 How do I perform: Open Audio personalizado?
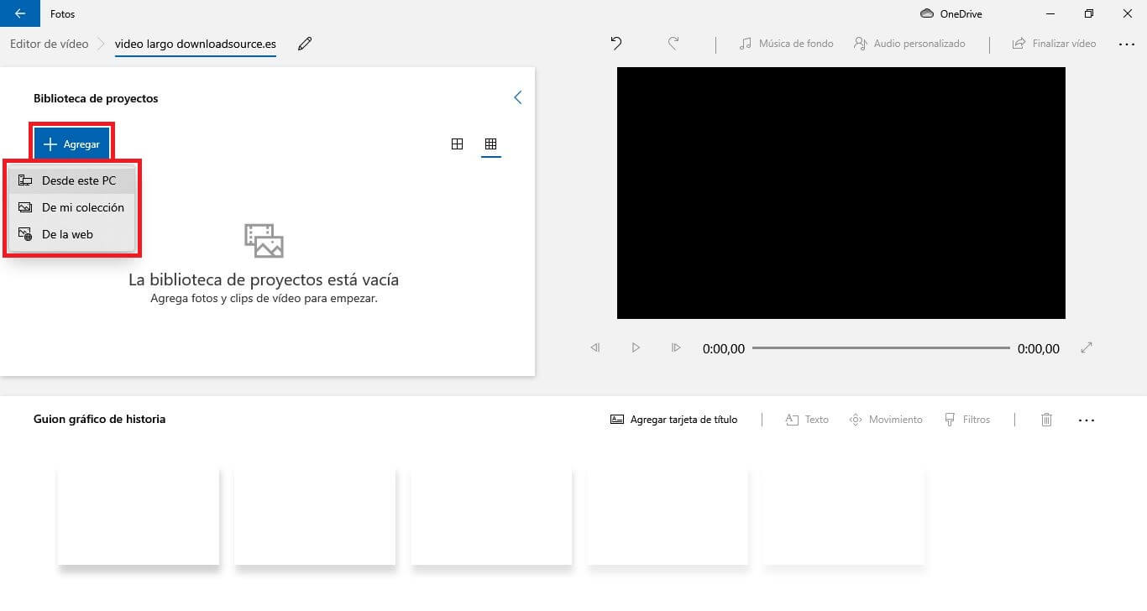[909, 44]
